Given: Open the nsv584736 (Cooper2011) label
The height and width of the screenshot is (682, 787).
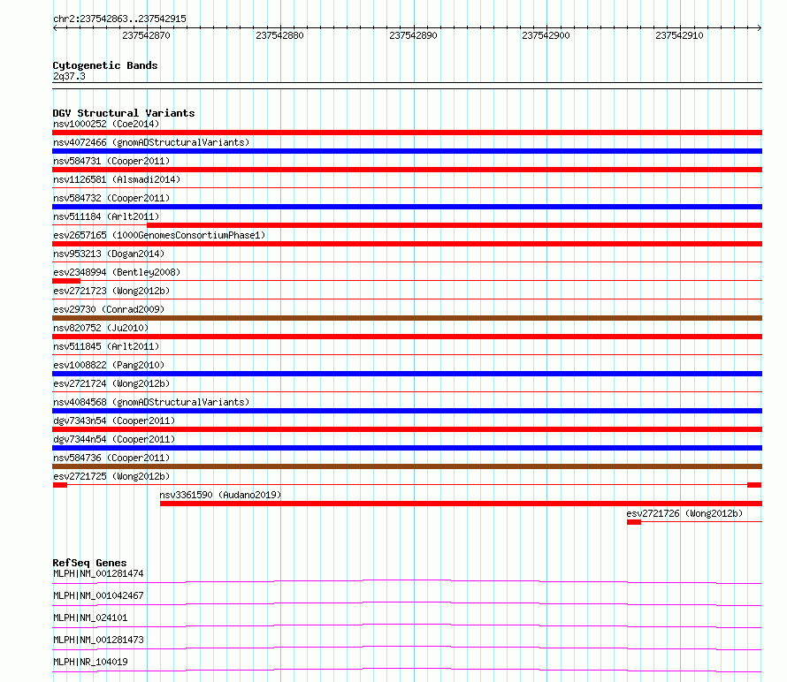Looking at the screenshot, I should [111, 458].
